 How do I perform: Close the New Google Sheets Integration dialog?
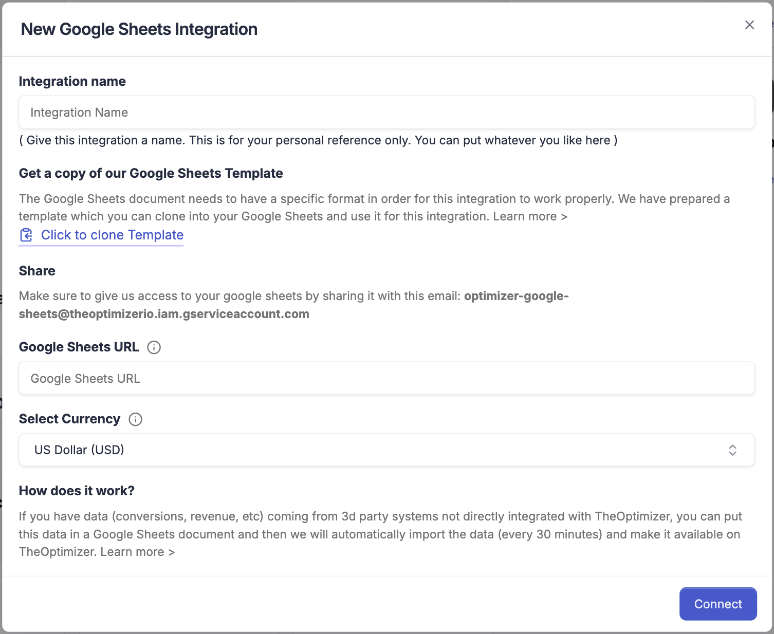click(x=749, y=25)
